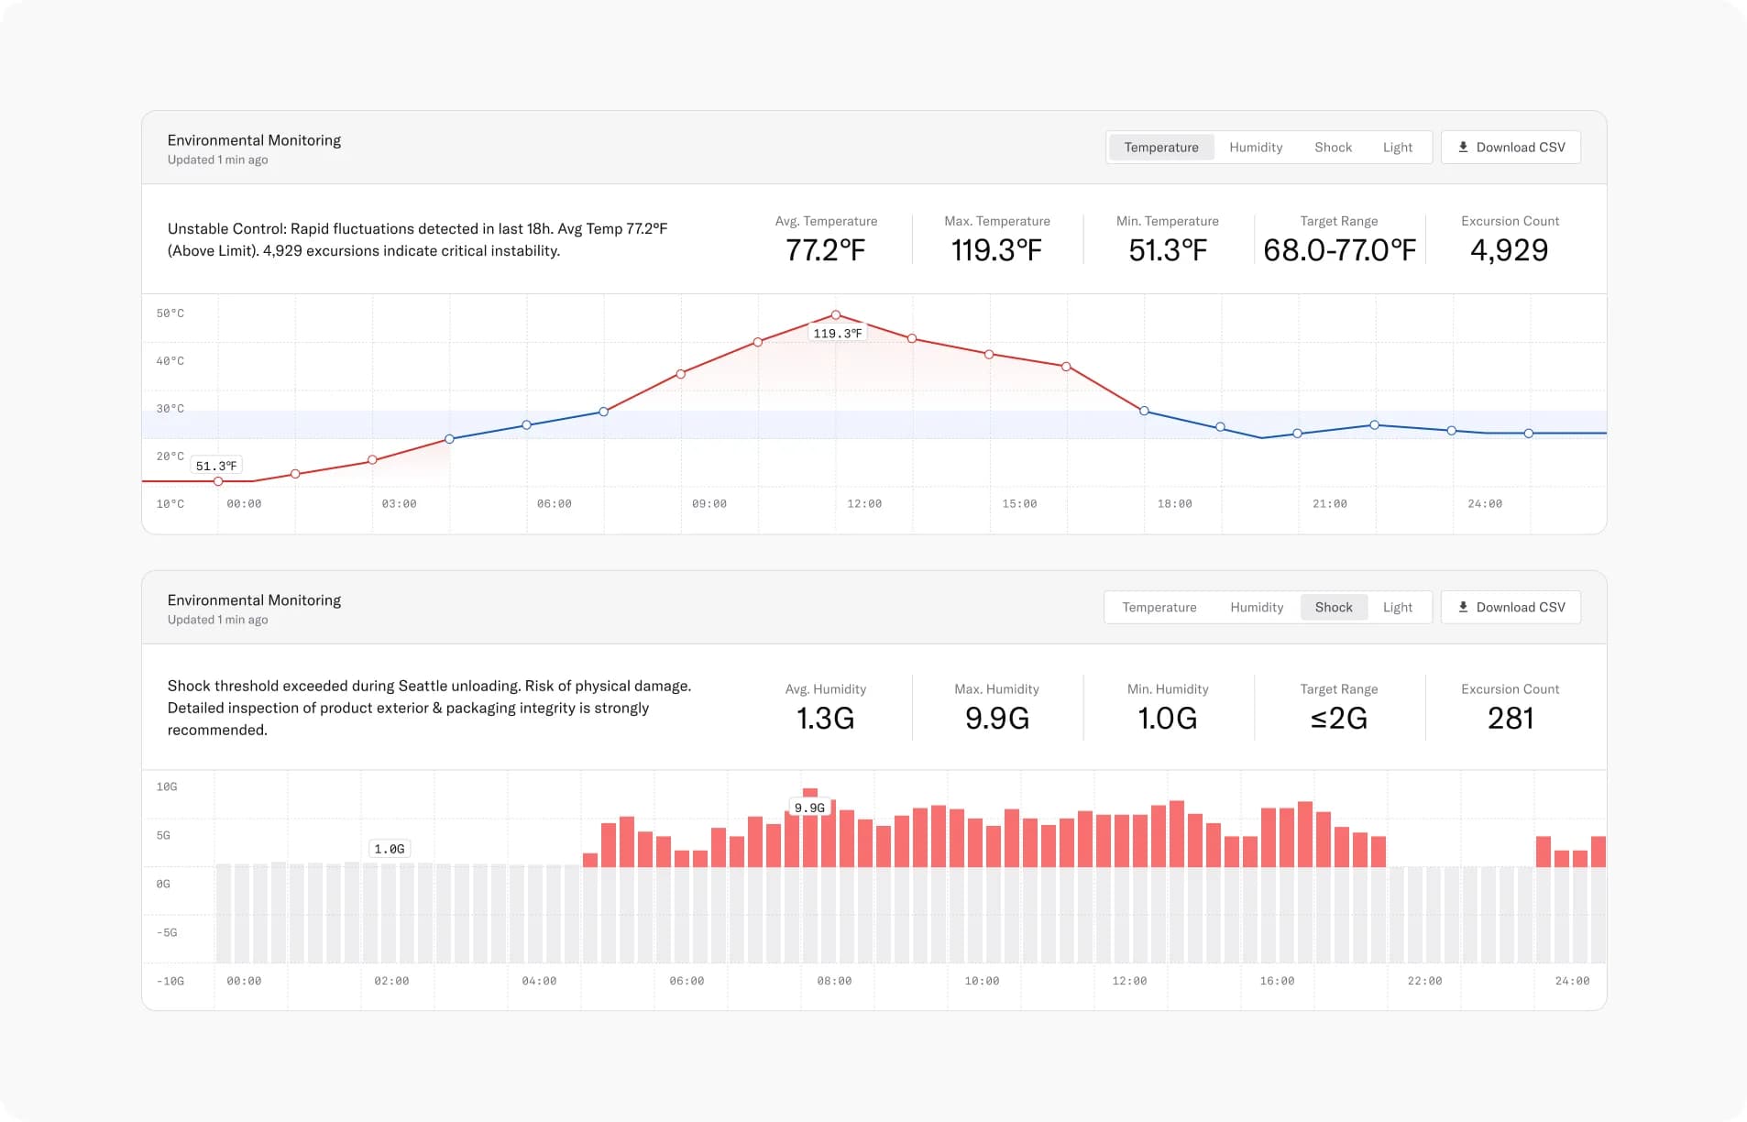Click Environmental Monitoring title in the shock panel

click(x=254, y=600)
